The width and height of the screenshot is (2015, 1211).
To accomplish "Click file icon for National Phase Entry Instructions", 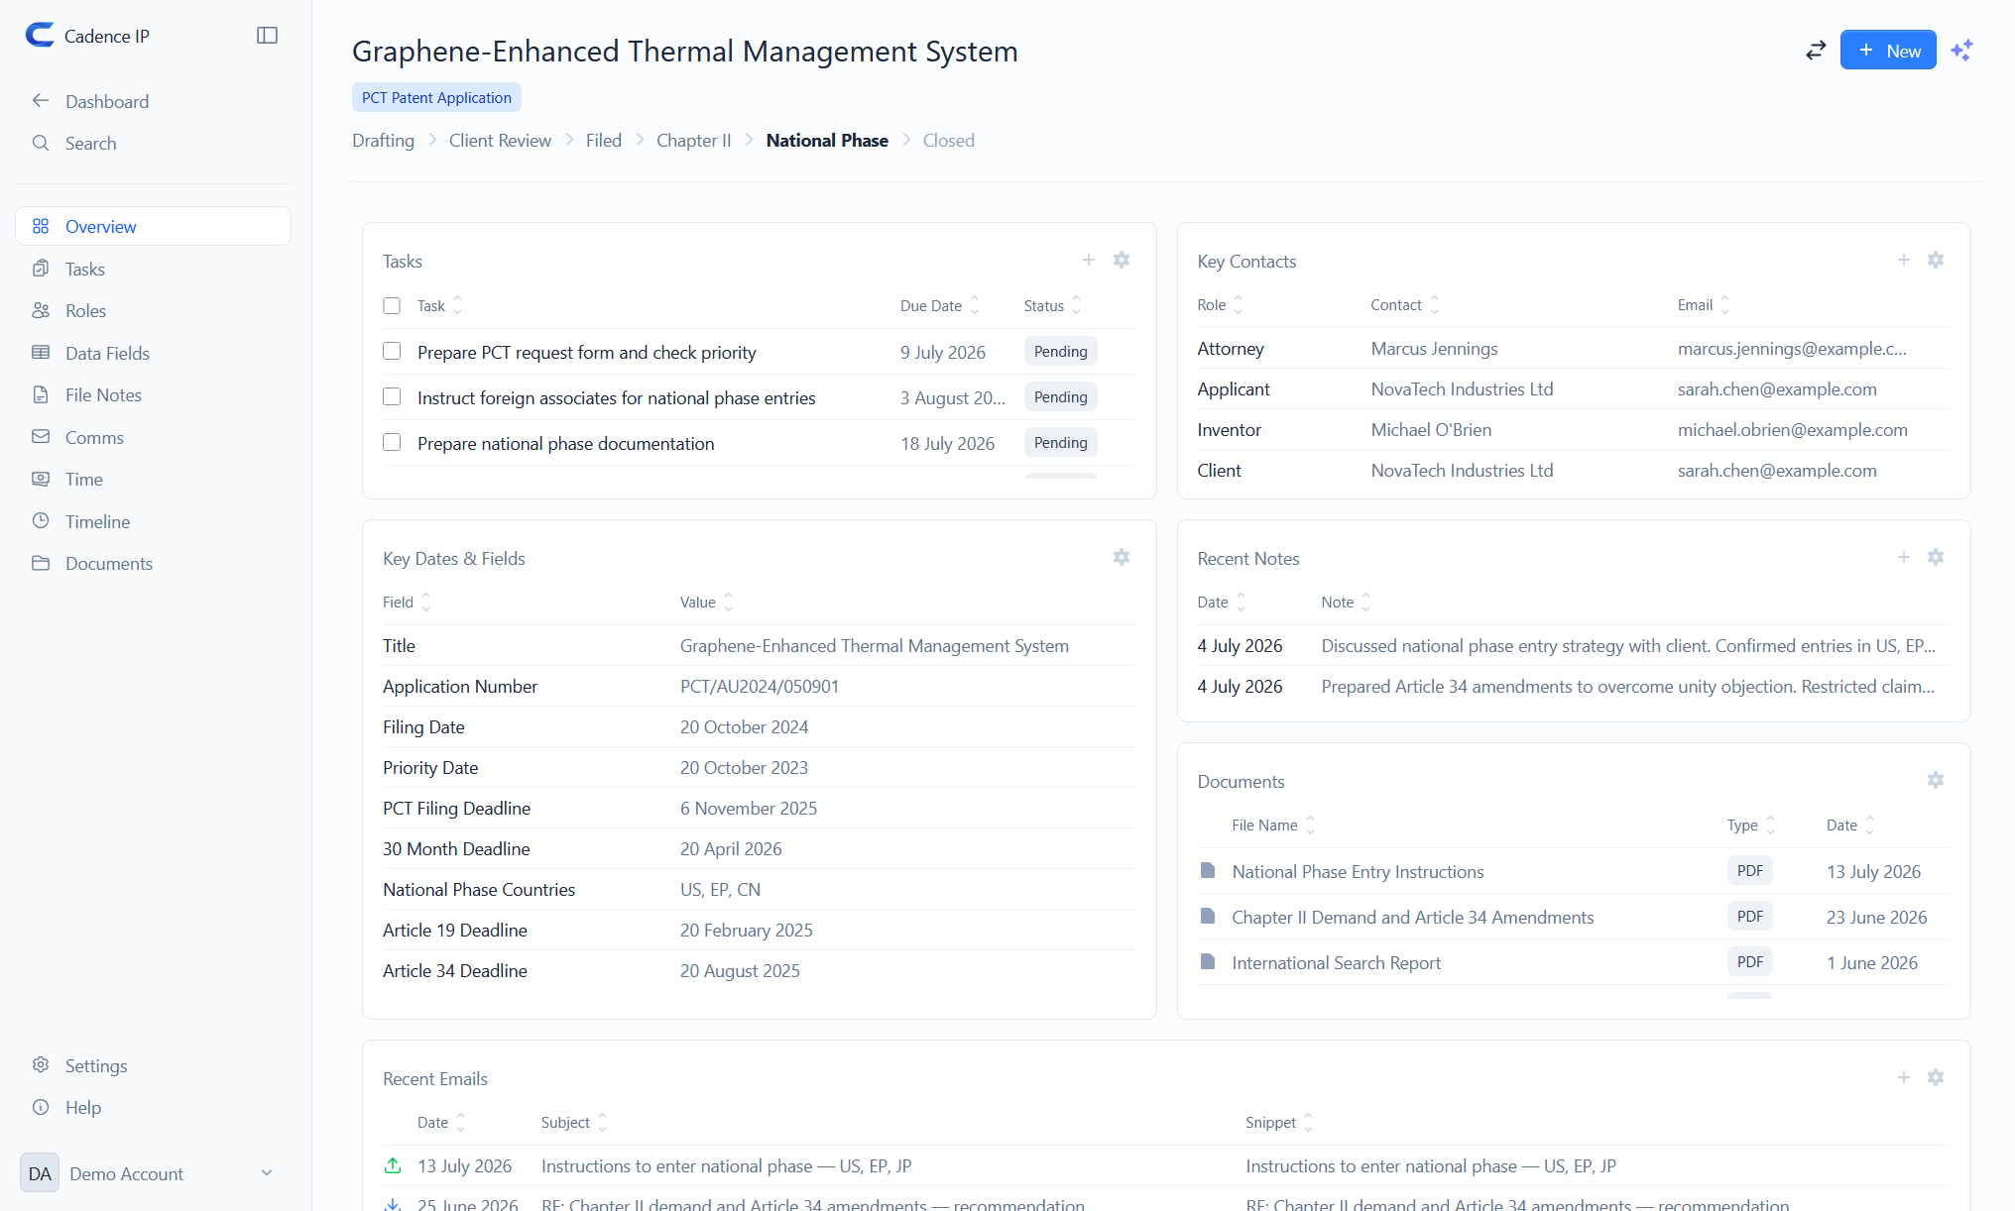I will pyautogui.click(x=1208, y=870).
